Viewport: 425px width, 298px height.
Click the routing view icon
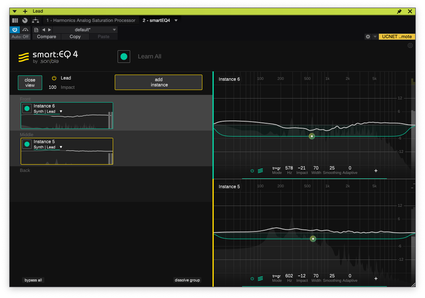point(35,20)
